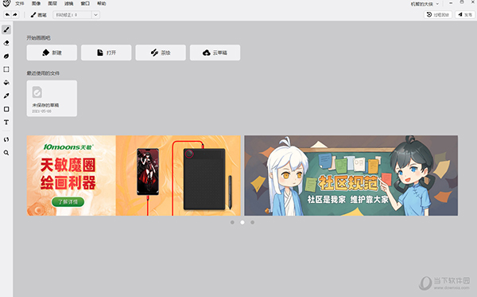
Task: Select the brush tool in left sidebar
Action: [x=6, y=29]
